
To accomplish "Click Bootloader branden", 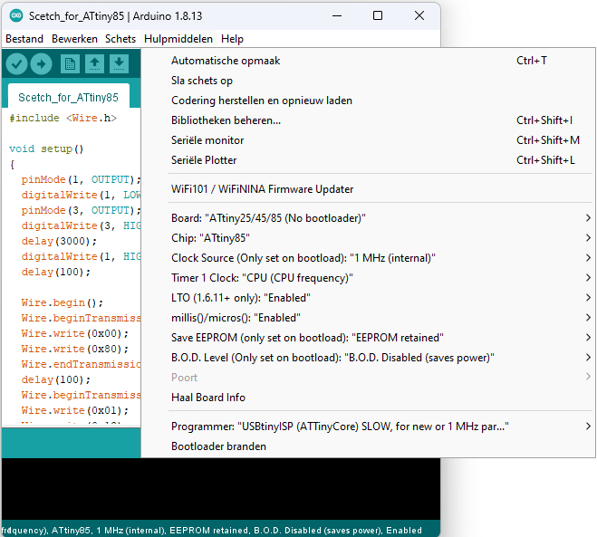I will [368, 446].
